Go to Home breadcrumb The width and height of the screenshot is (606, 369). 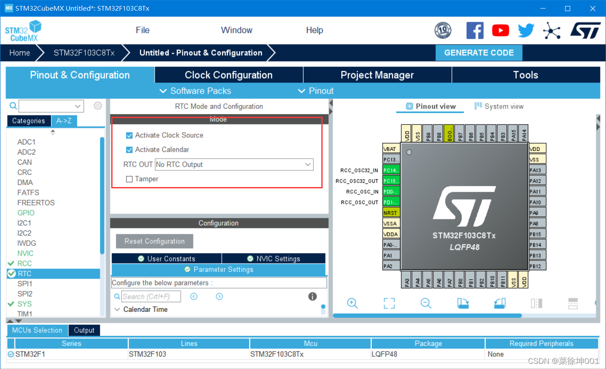(x=20, y=53)
